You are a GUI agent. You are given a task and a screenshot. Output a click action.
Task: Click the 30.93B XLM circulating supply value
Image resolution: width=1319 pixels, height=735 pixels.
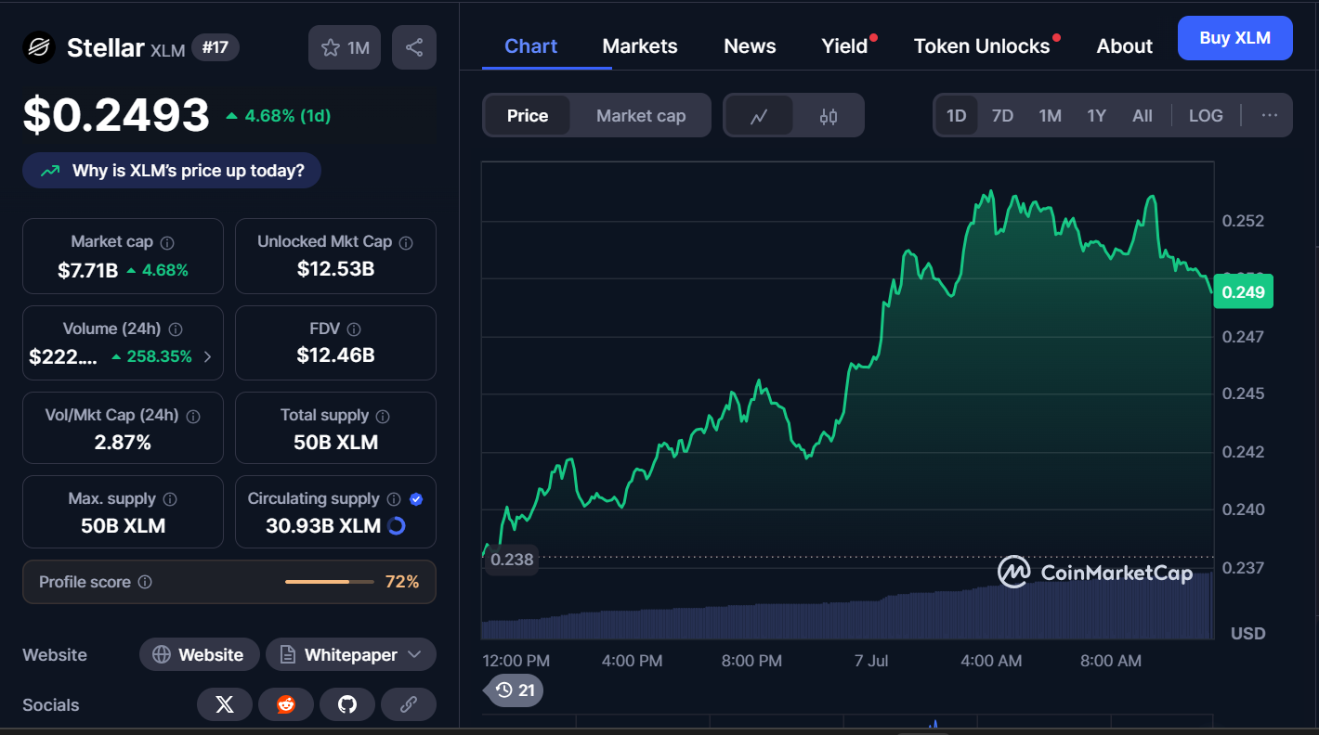(x=323, y=526)
